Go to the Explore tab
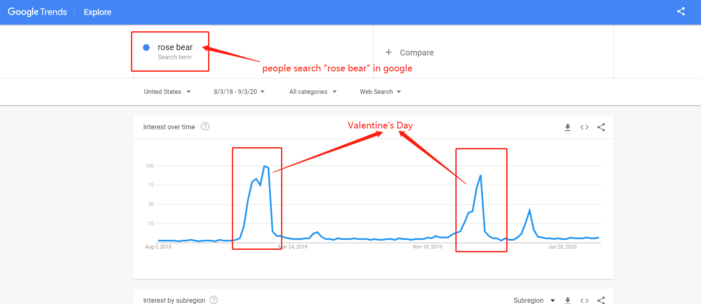701x304 pixels. tap(98, 12)
